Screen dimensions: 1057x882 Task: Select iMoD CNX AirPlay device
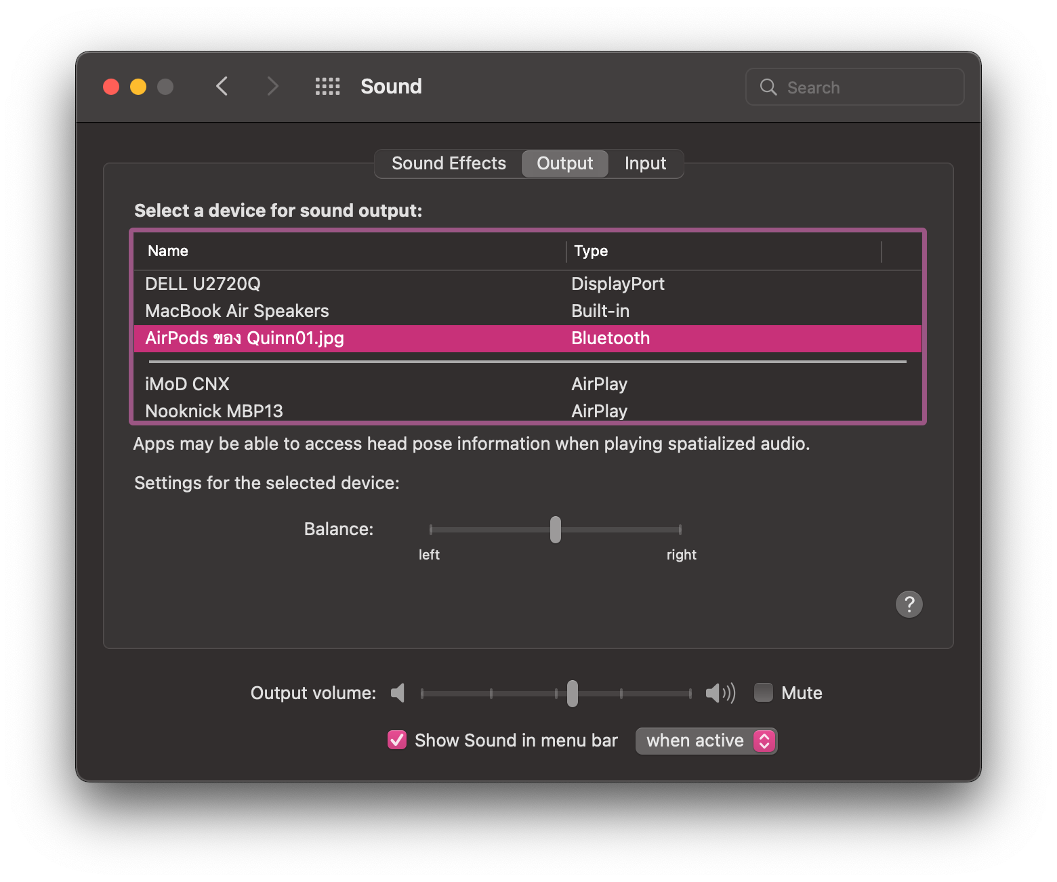click(188, 384)
